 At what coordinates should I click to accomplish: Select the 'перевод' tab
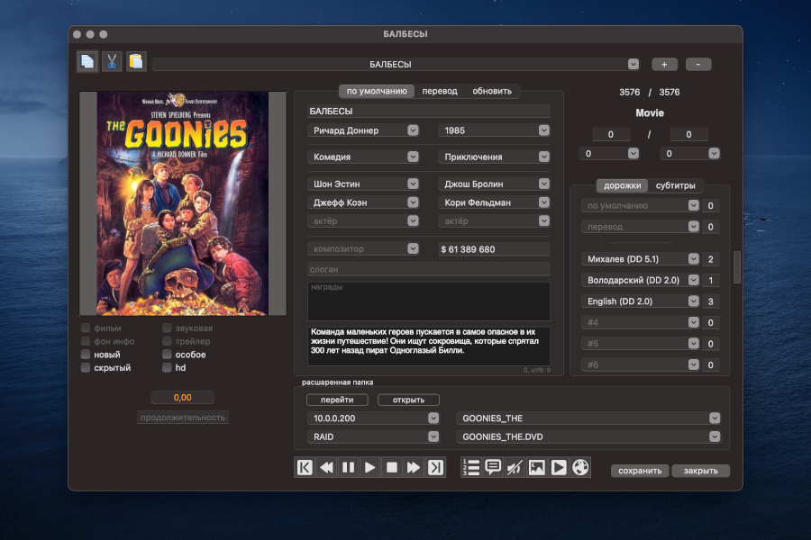pos(440,91)
